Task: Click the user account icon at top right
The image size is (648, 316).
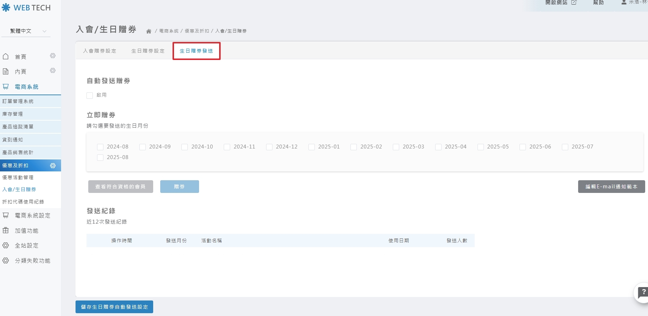Action: click(624, 2)
